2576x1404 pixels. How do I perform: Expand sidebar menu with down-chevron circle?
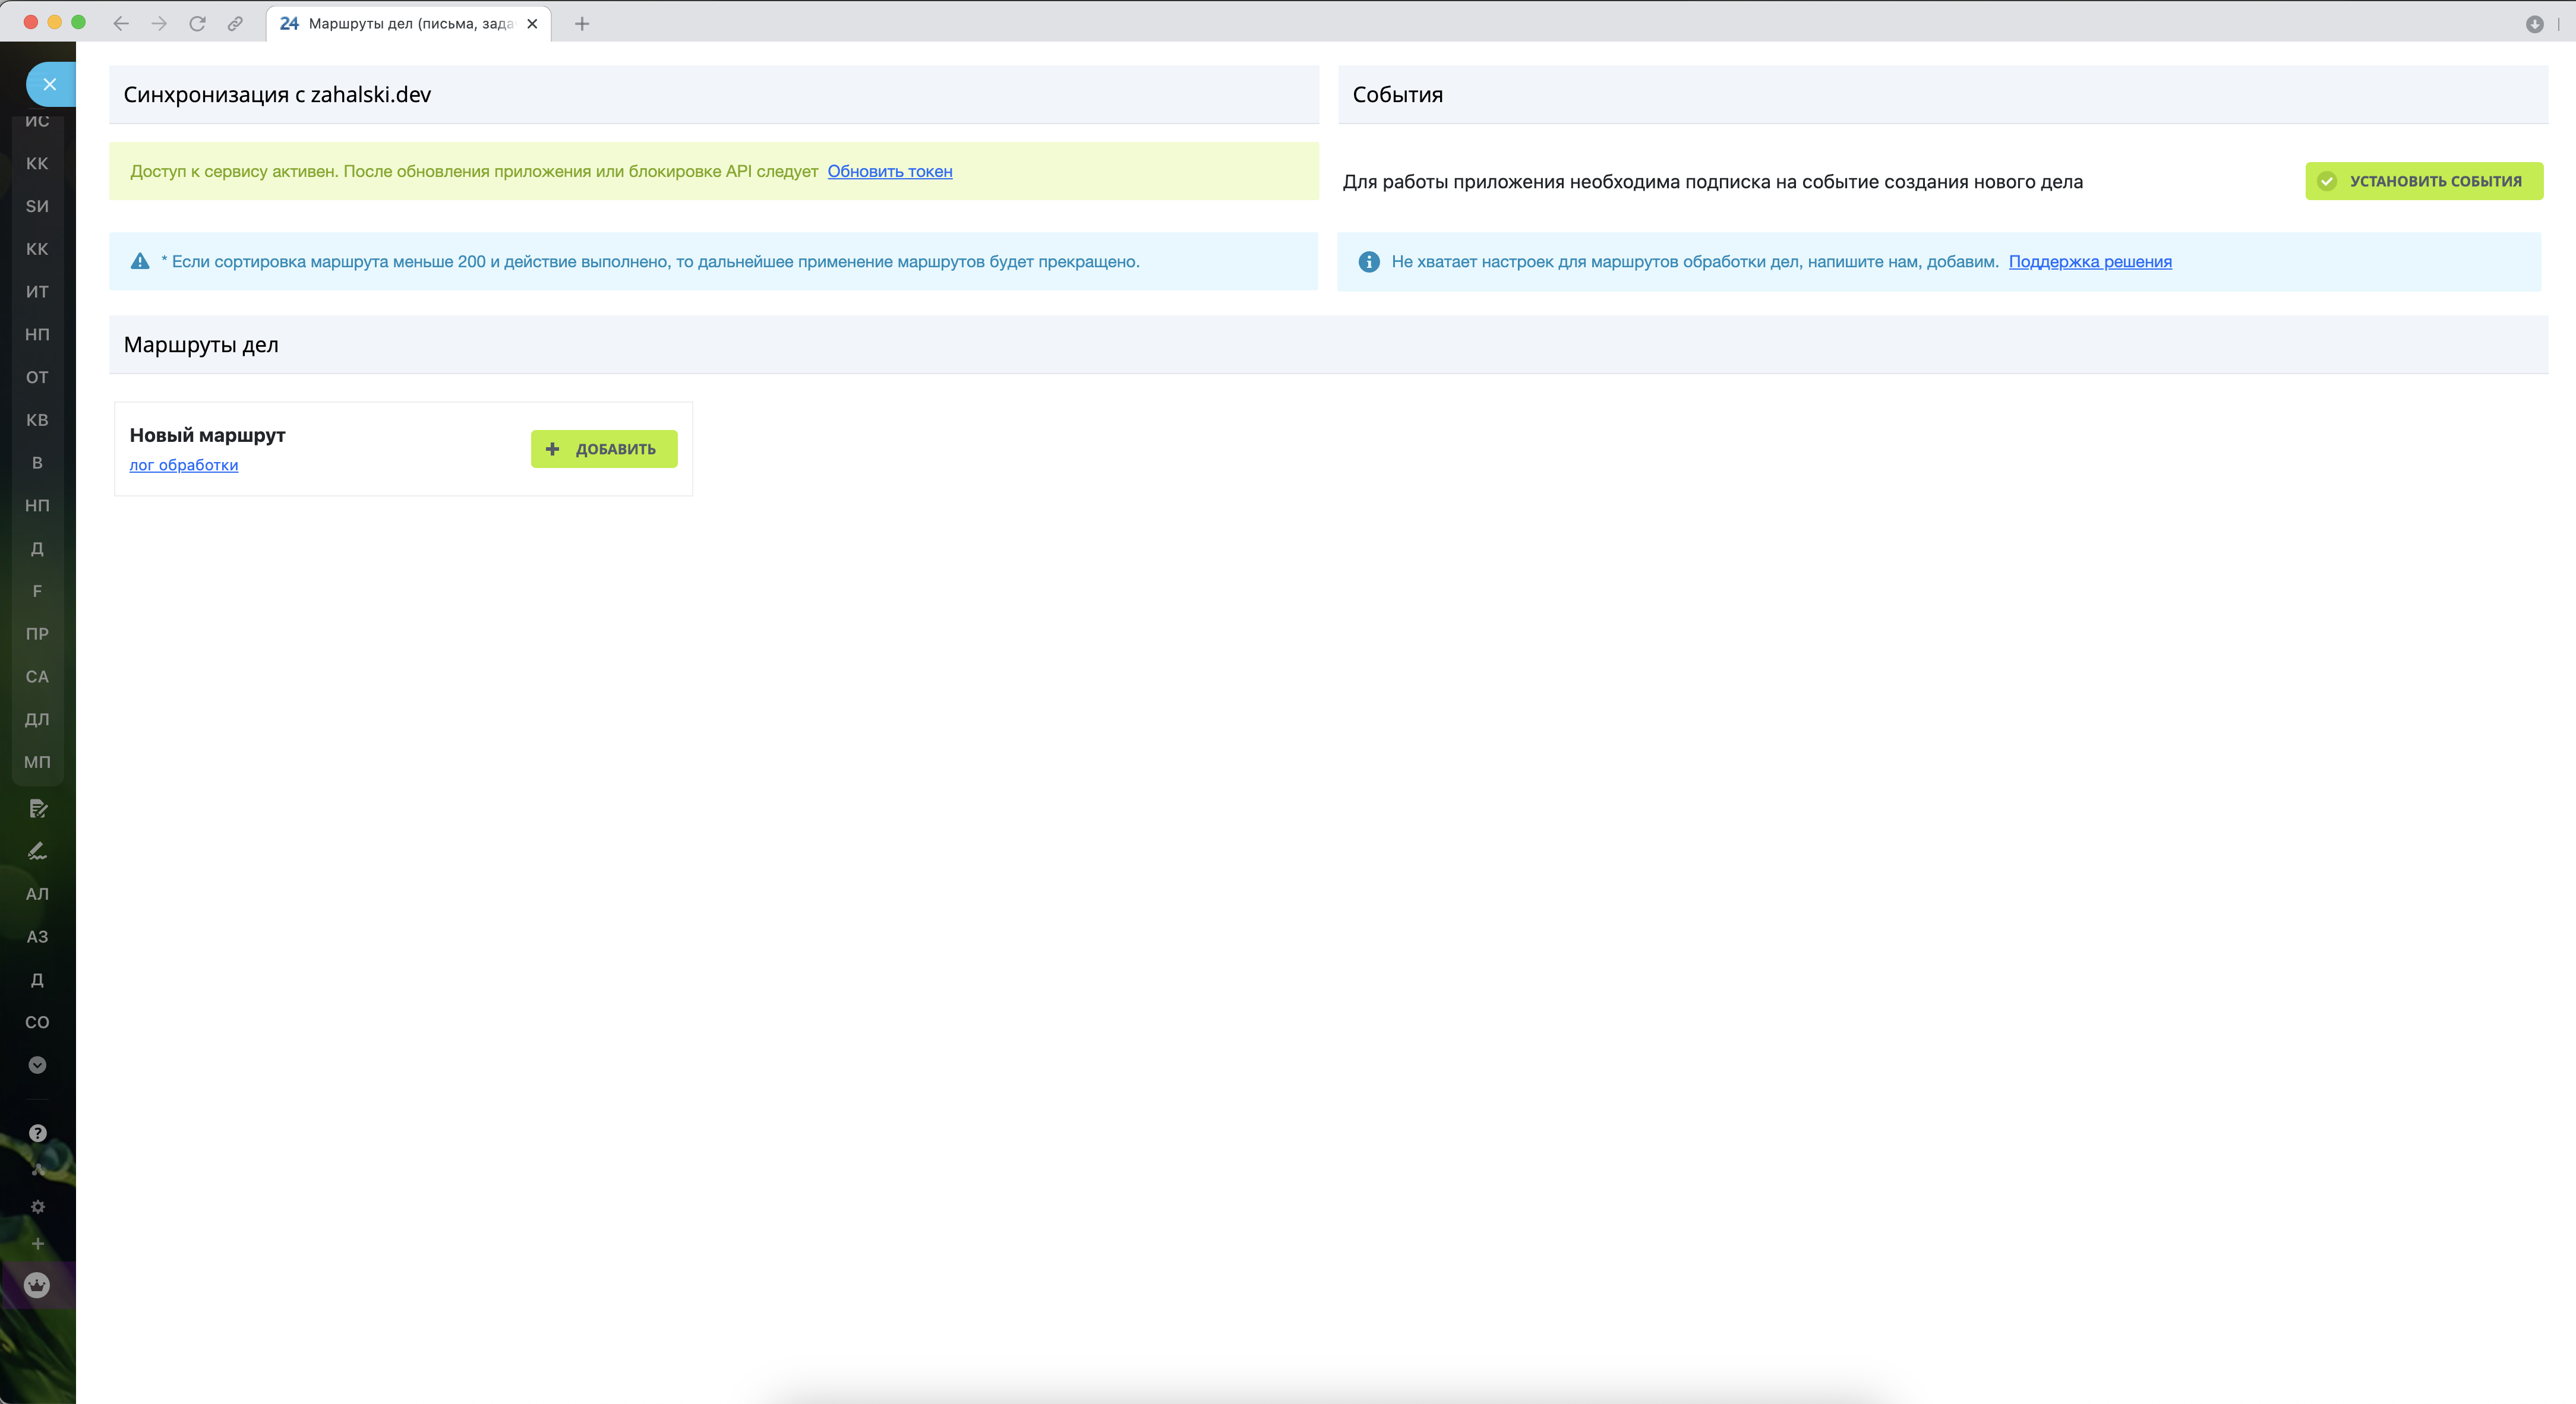point(37,1065)
